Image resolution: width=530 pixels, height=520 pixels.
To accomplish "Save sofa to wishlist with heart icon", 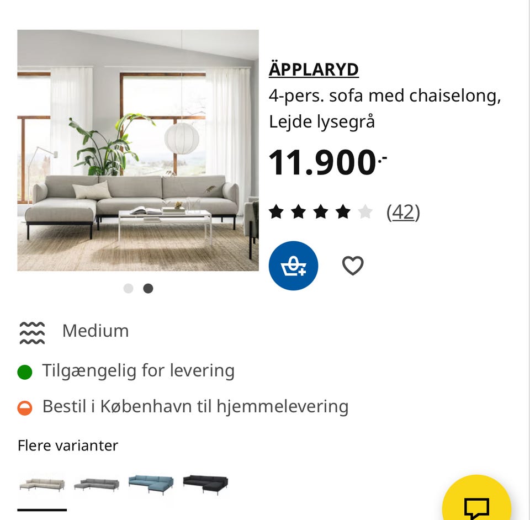I will pos(352,265).
